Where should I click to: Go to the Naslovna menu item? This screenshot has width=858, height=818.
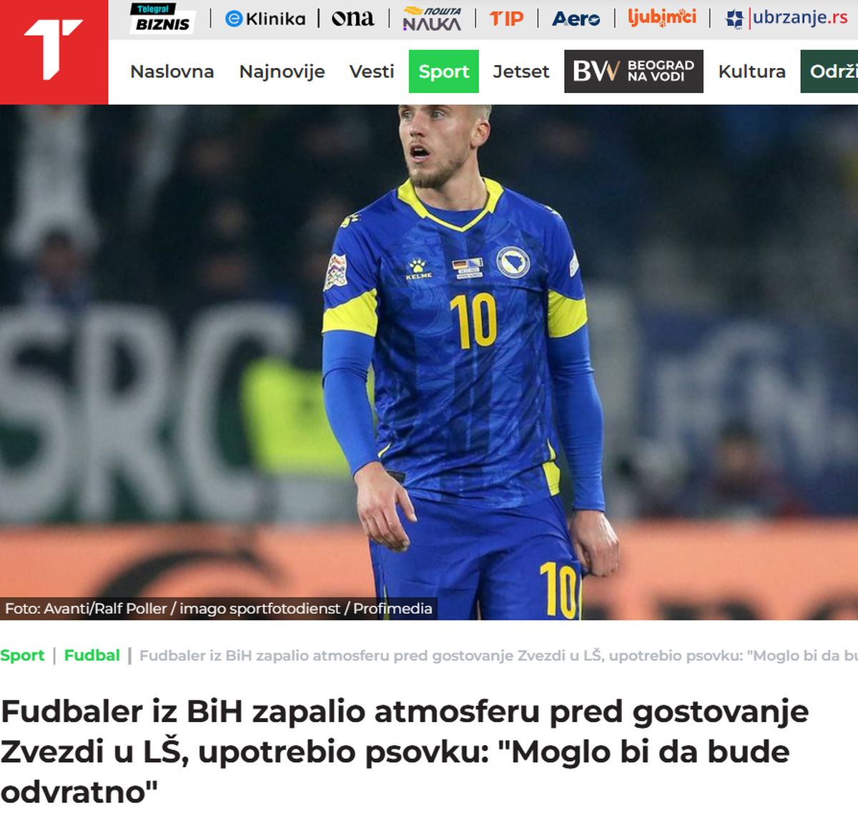point(172,72)
